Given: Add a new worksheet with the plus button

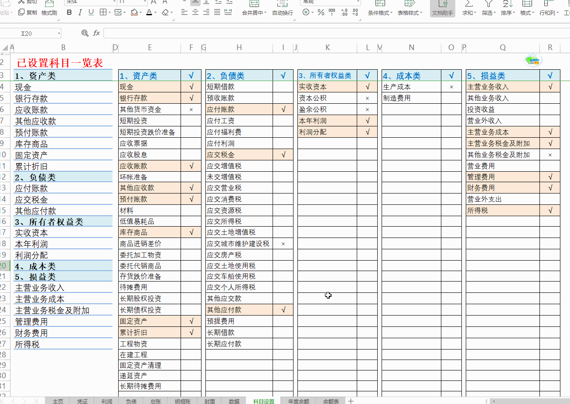Looking at the screenshot, I should pos(351,401).
